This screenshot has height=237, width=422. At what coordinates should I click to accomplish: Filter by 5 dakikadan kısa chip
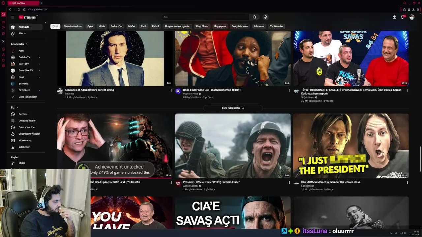click(x=73, y=26)
